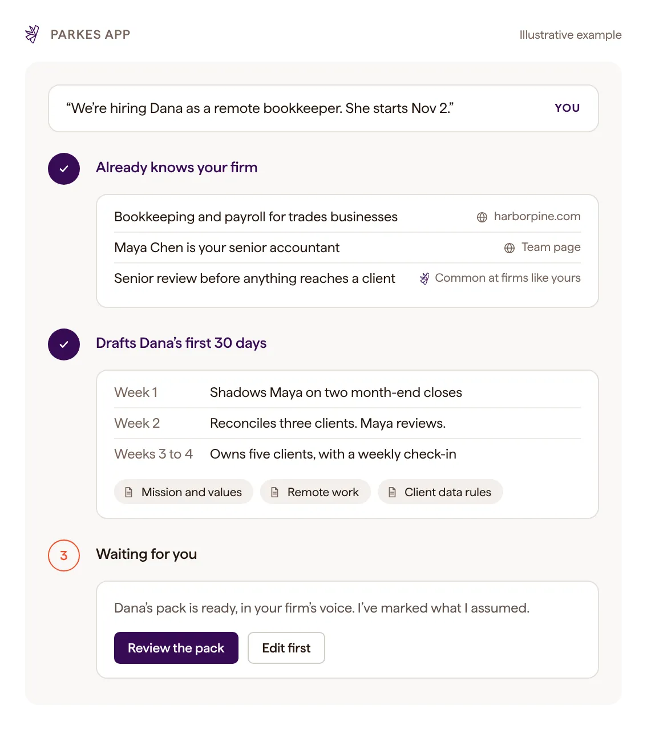Click the globe icon beside harborpine.com
This screenshot has width=647, height=730.
482,217
